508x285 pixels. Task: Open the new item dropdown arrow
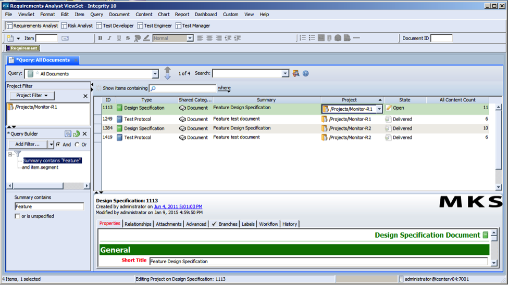[x=18, y=38]
